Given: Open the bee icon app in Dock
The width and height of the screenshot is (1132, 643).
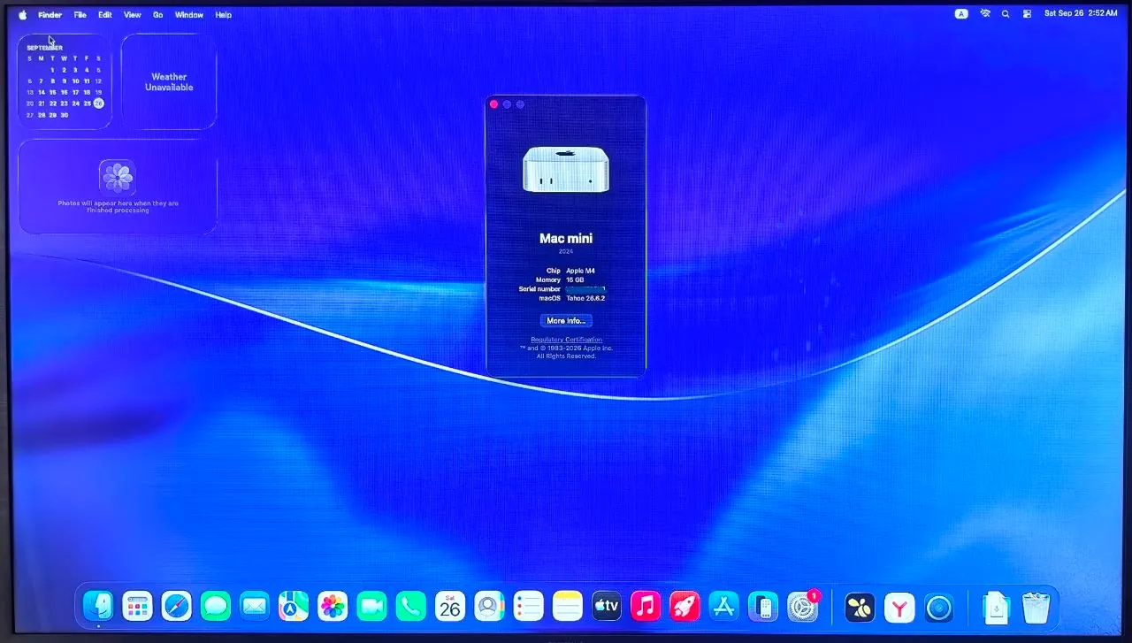Looking at the screenshot, I should [860, 607].
